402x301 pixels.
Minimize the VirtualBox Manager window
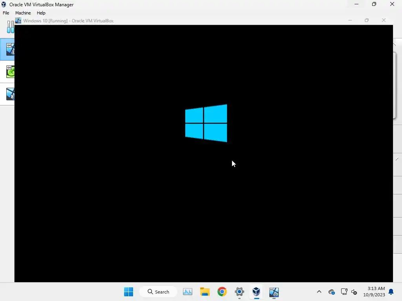coord(356,4)
